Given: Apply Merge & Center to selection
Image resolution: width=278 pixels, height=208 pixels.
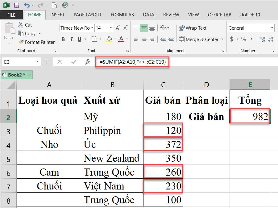Looking at the screenshot, I should [199, 39].
